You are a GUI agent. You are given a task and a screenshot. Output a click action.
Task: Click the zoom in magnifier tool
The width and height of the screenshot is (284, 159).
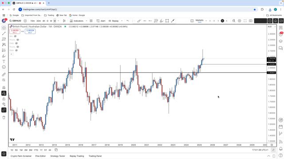pos(4,80)
